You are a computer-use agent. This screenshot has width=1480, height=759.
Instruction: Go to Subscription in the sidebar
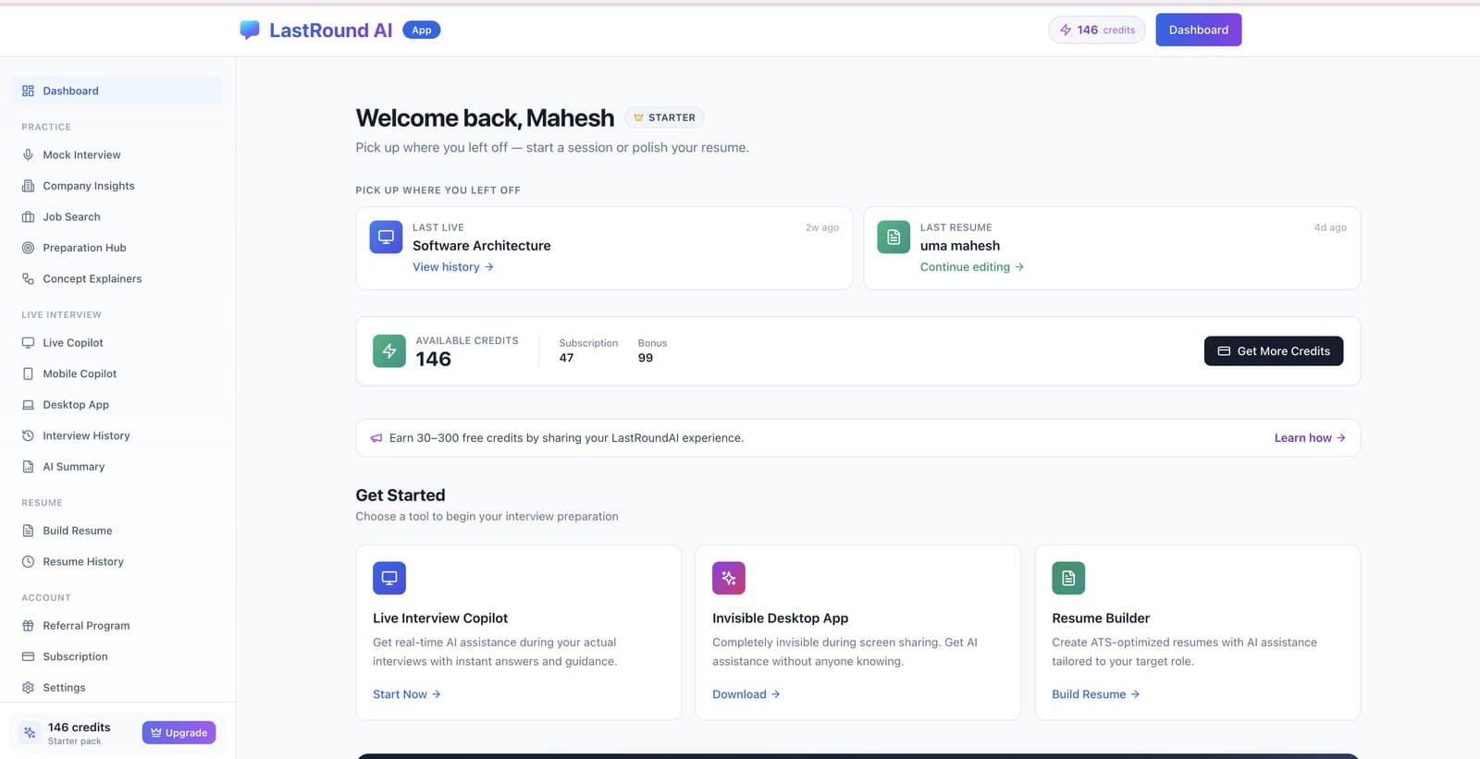tap(117, 656)
